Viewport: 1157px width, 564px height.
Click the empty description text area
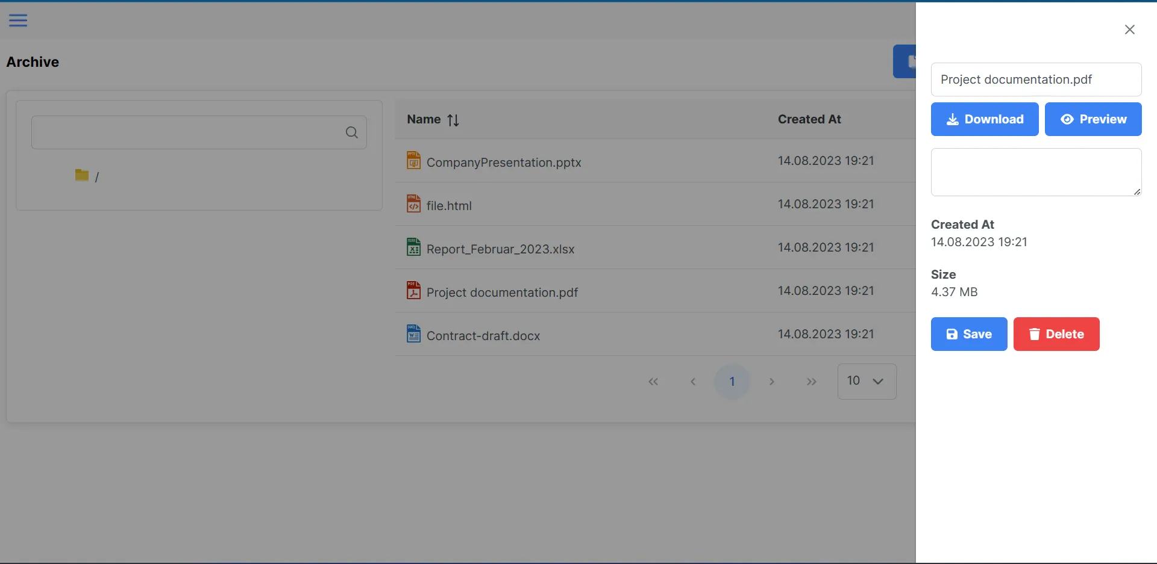pyautogui.click(x=1035, y=172)
